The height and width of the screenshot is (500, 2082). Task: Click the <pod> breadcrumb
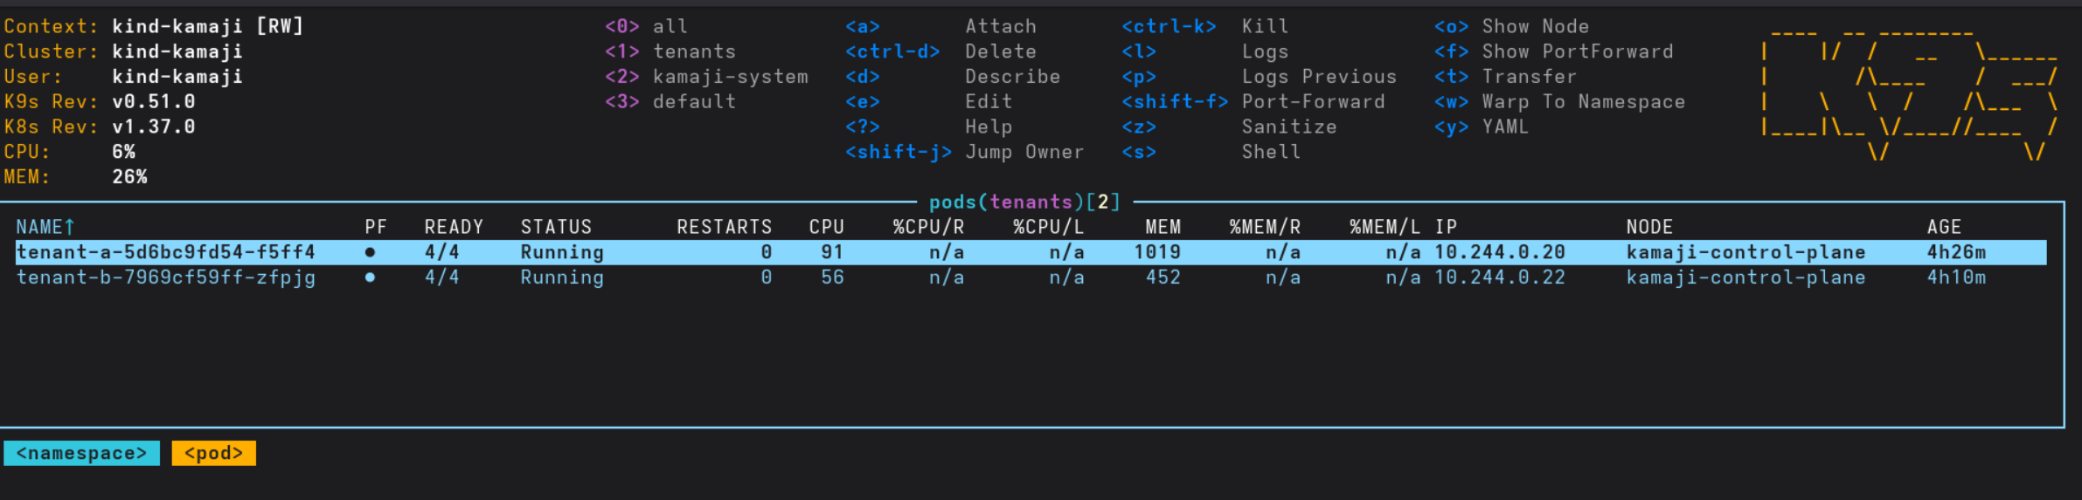214,453
